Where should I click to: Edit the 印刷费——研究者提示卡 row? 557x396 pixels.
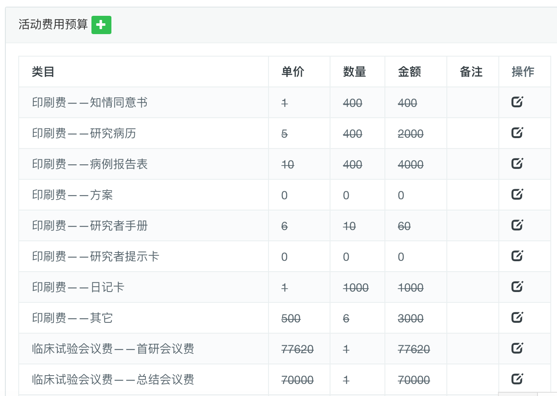pos(517,256)
